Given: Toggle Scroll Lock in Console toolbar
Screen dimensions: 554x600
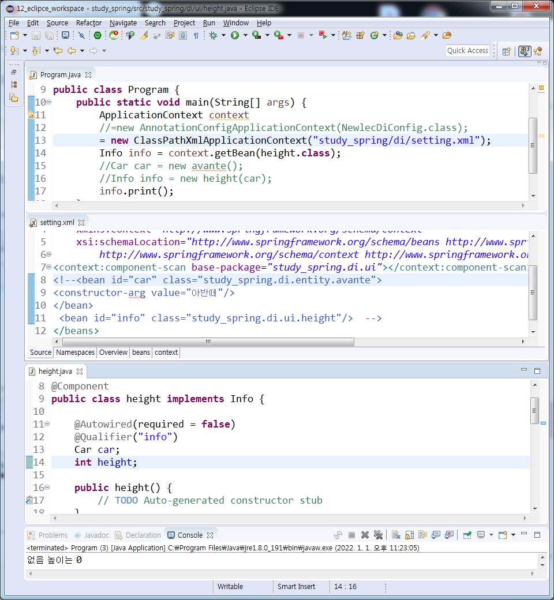Looking at the screenshot, I should pos(409,535).
